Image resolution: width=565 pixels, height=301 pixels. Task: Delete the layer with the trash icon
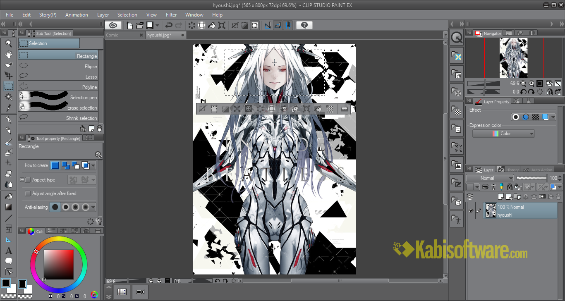click(x=559, y=196)
